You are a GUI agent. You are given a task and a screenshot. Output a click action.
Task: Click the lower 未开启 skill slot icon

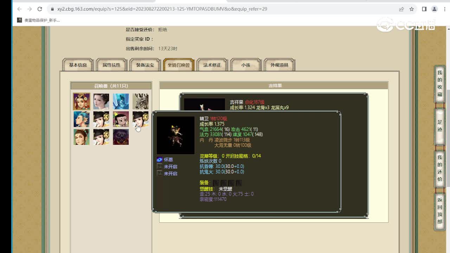click(160, 174)
